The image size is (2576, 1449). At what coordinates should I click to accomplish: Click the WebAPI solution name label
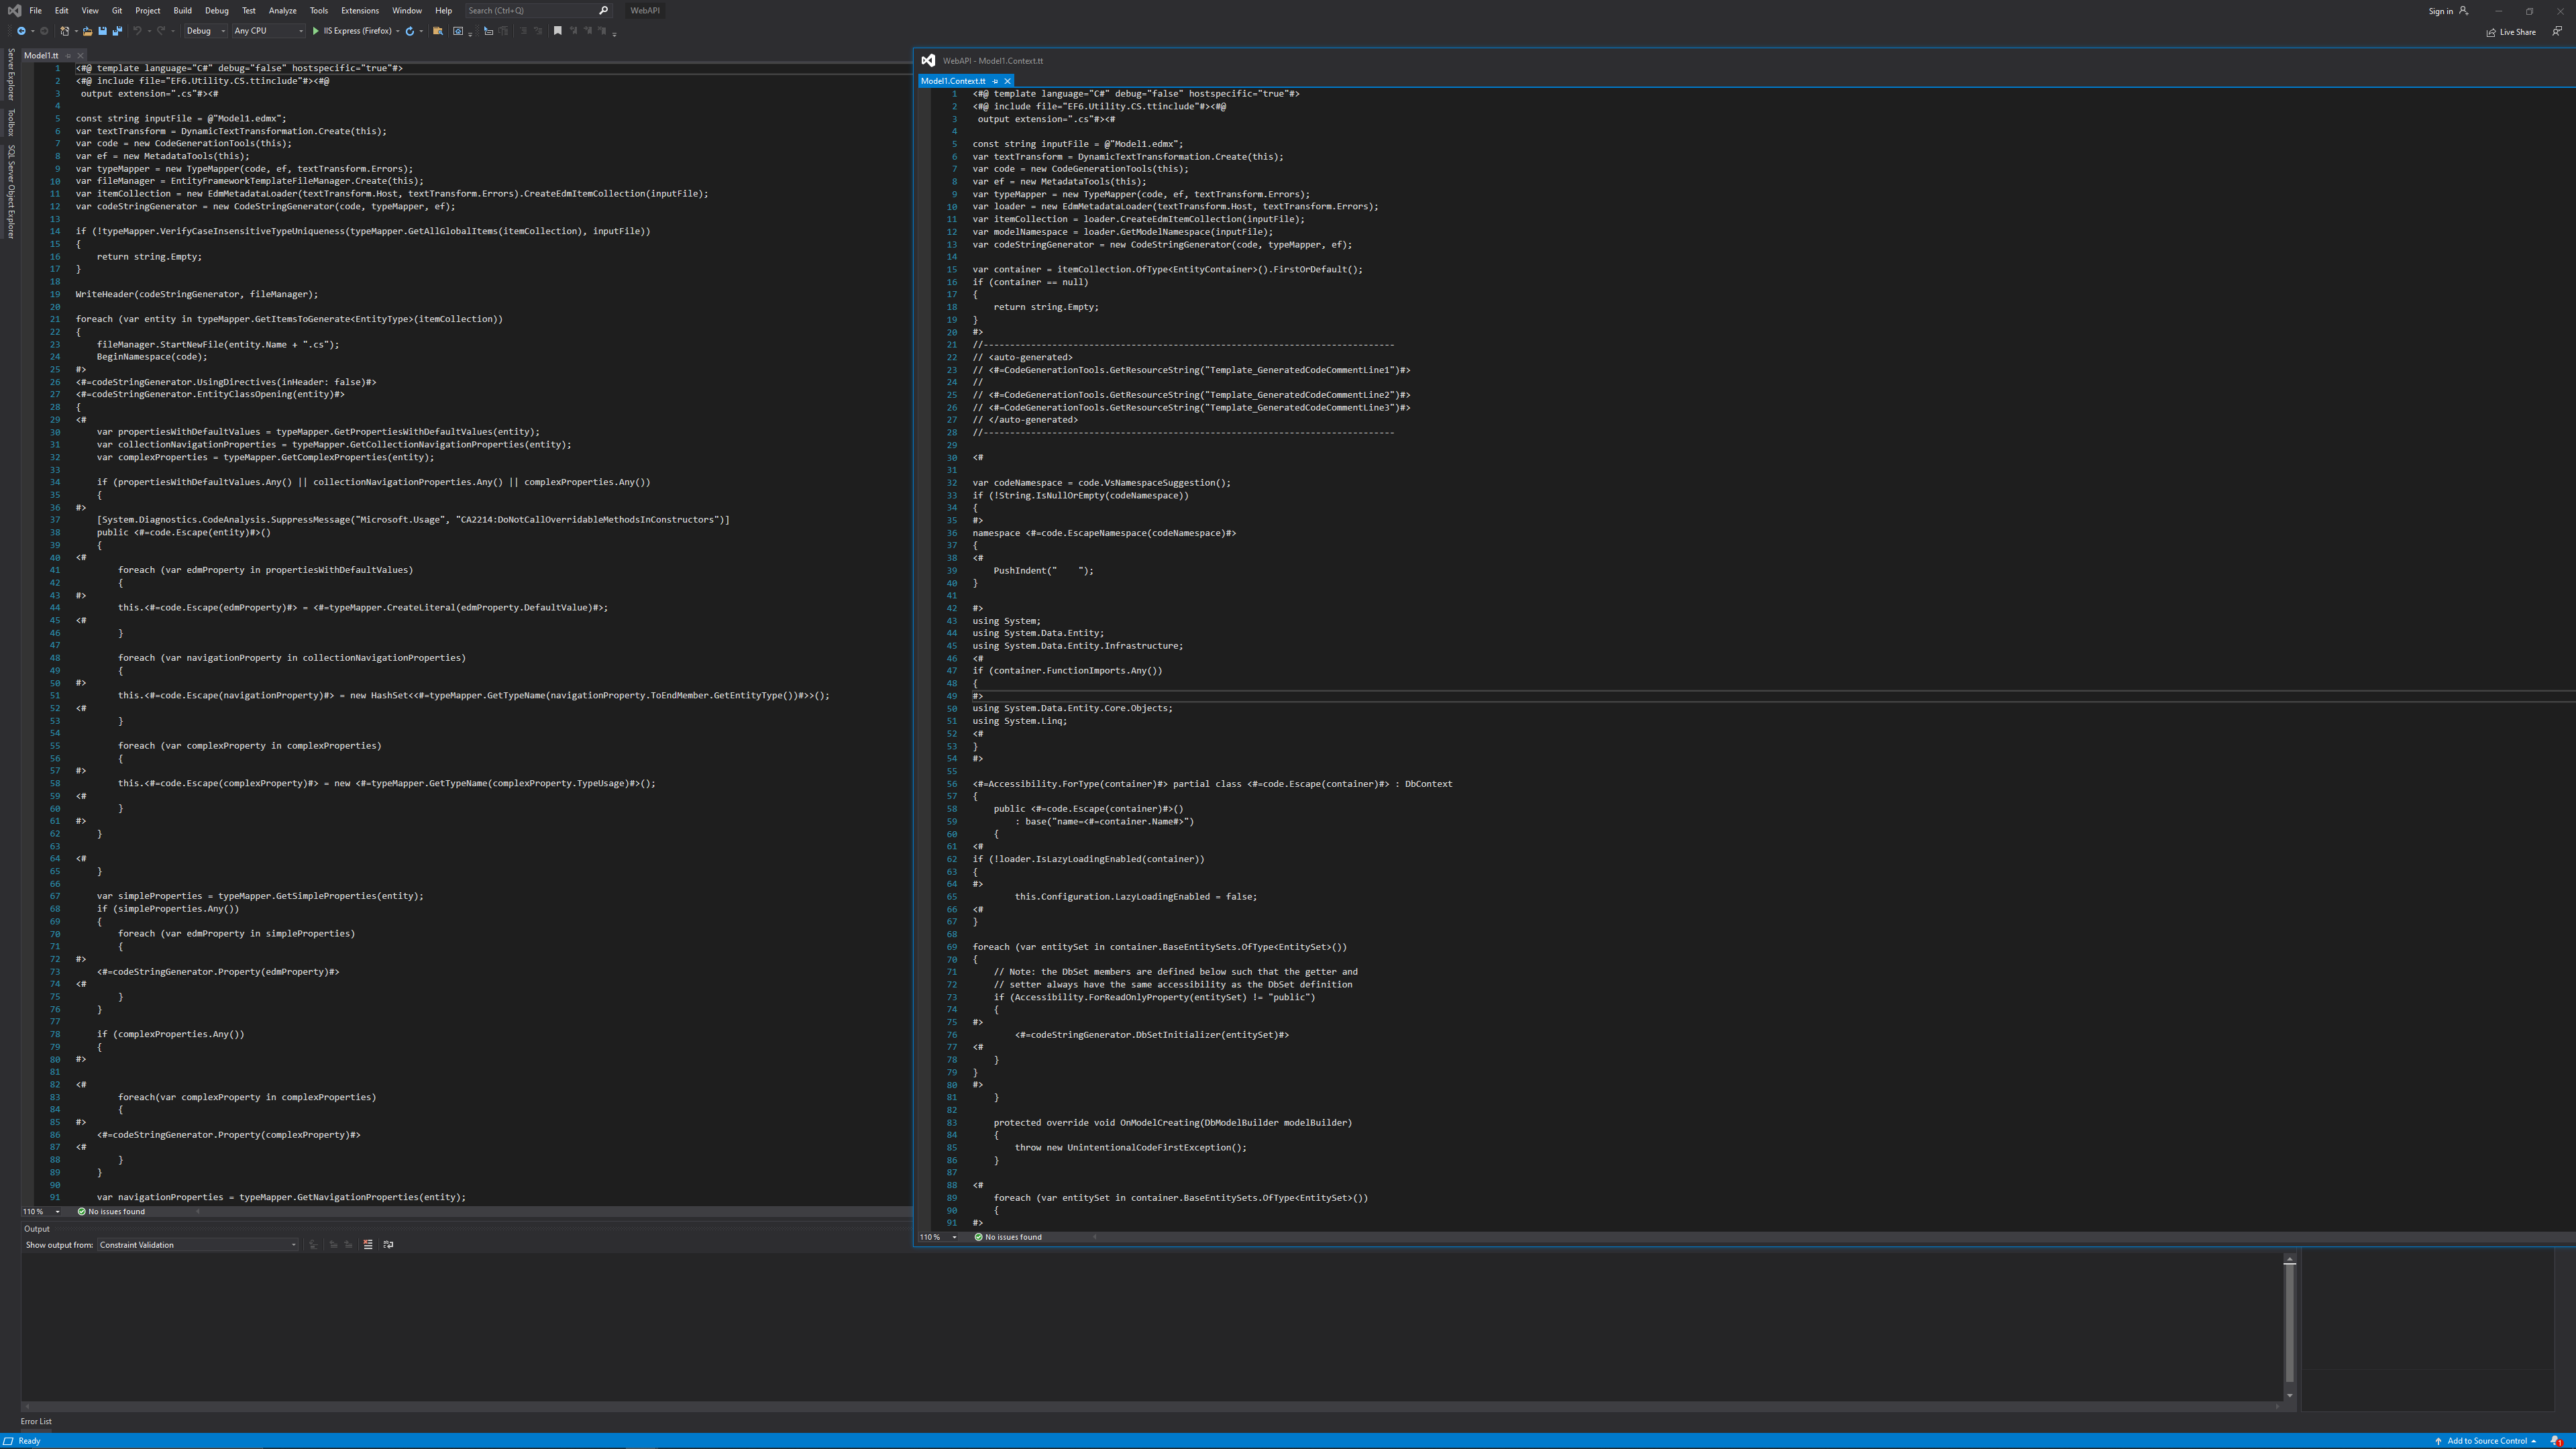(x=645, y=11)
